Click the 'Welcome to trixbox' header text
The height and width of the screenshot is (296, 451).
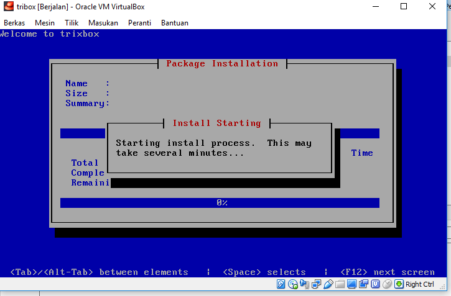tap(50, 34)
